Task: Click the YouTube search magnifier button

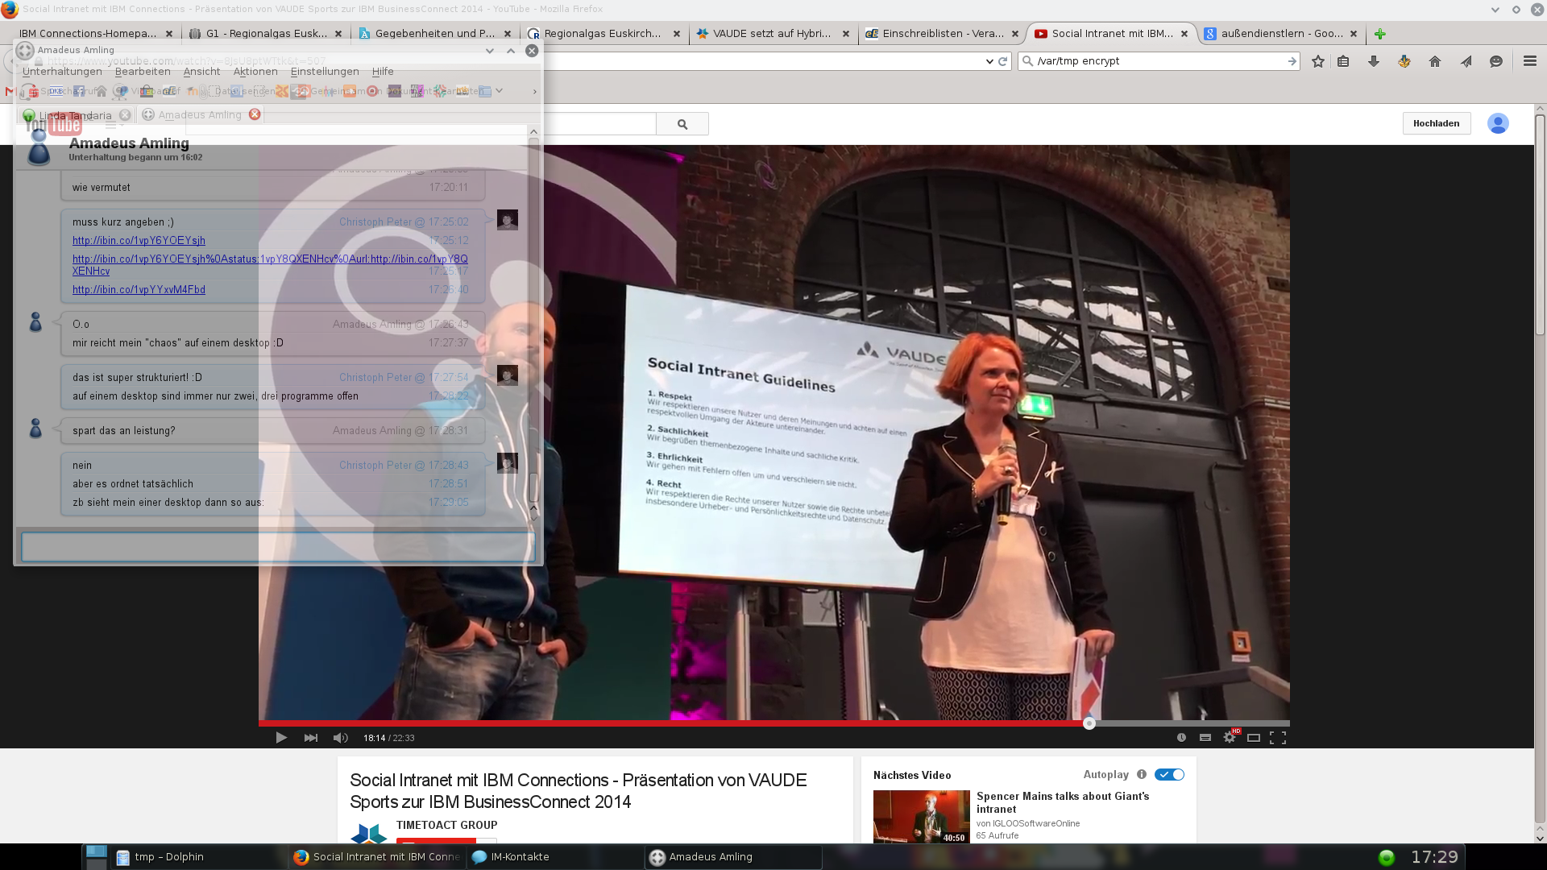Action: (x=682, y=124)
